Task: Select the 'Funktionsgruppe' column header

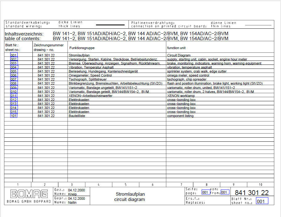Action: tap(82, 48)
